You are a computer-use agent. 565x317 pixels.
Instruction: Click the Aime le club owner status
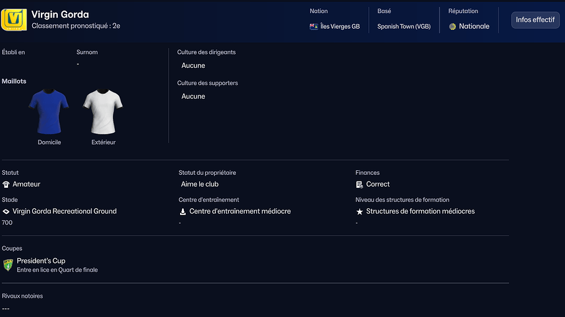coord(200,185)
